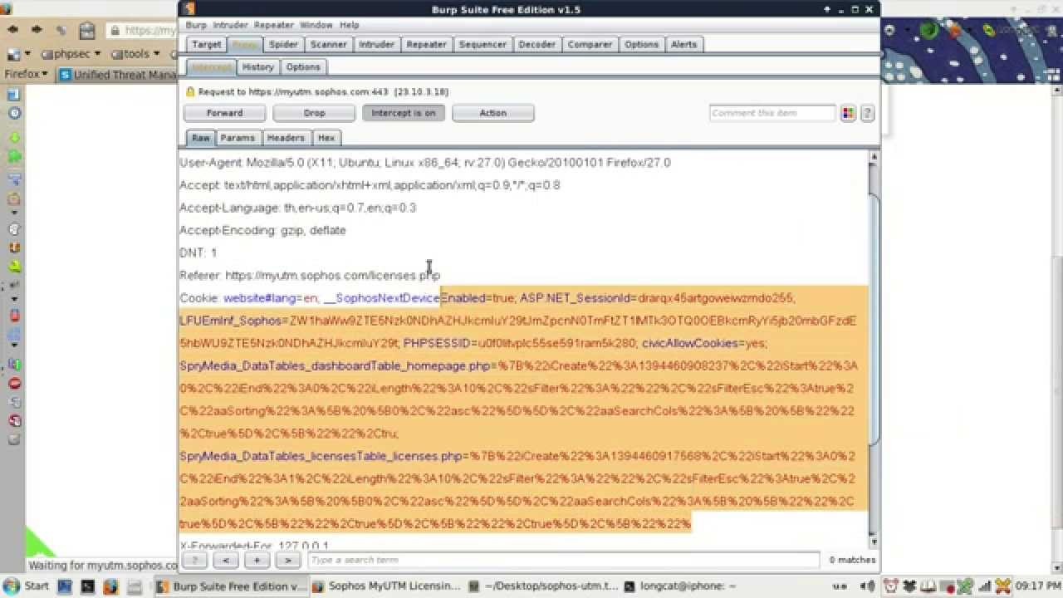The image size is (1063, 598).
Task: Select the History sub-tab
Action: (x=258, y=67)
